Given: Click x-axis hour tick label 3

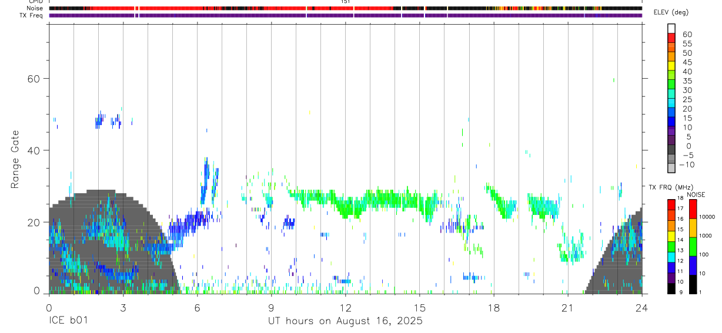Looking at the screenshot, I should click(x=123, y=307).
